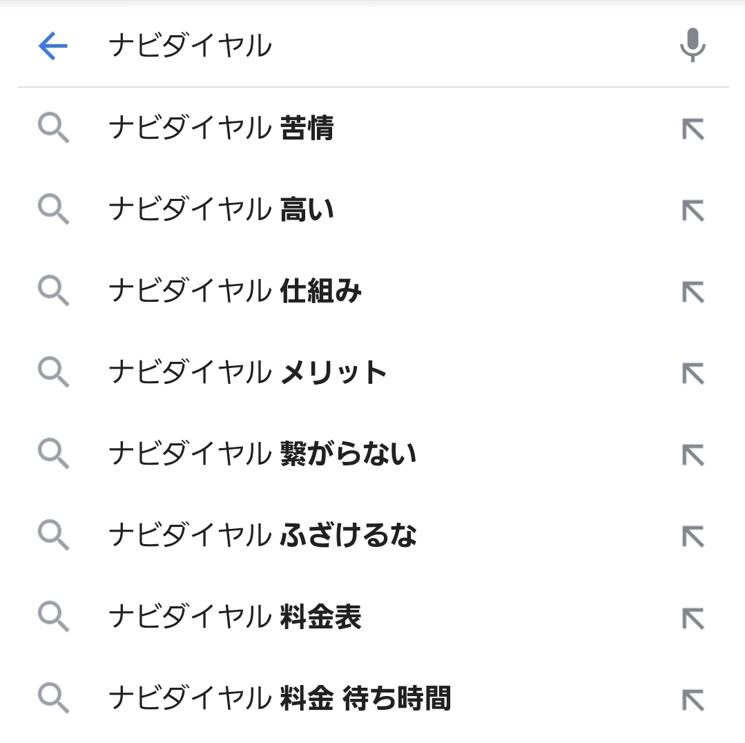Tap the blue back arrow
745x743 pixels.
pos(52,46)
